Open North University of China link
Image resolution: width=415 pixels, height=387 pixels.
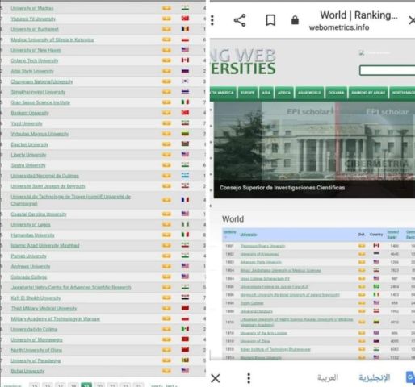[x=36, y=350]
